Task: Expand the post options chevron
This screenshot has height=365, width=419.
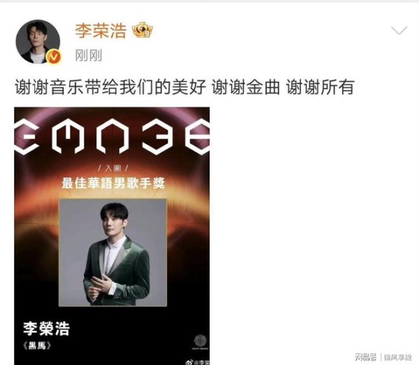Action: [x=399, y=30]
